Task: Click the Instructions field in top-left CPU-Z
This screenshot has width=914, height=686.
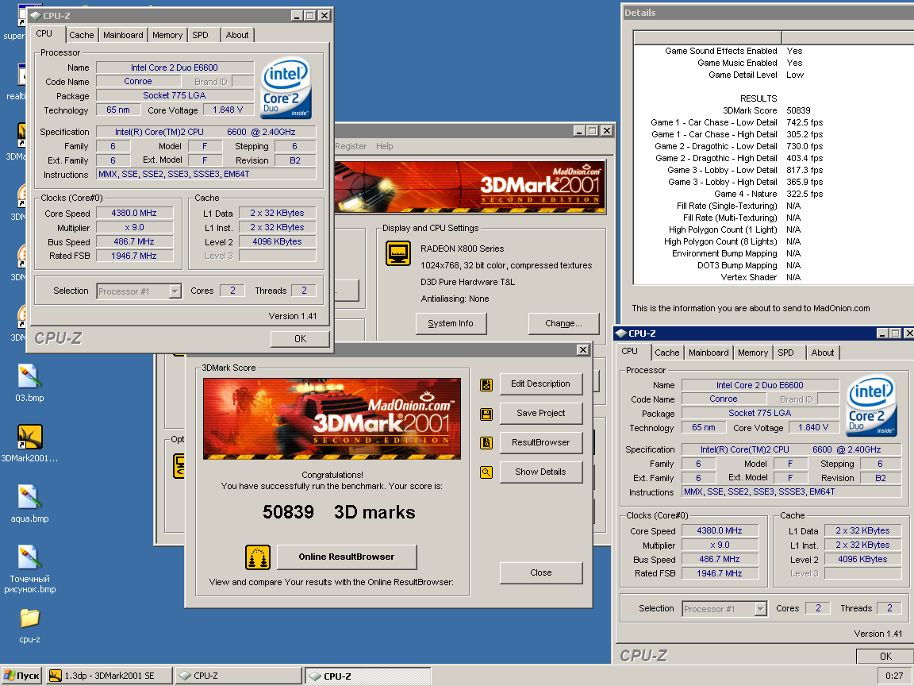Action: (206, 174)
